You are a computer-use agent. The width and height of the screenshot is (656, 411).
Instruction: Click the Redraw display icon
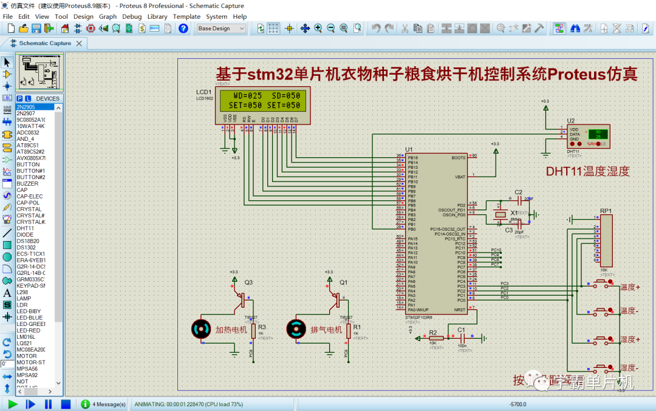[261, 29]
